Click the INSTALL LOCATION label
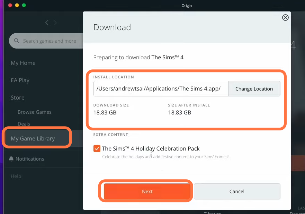305x214 pixels. 114,77
